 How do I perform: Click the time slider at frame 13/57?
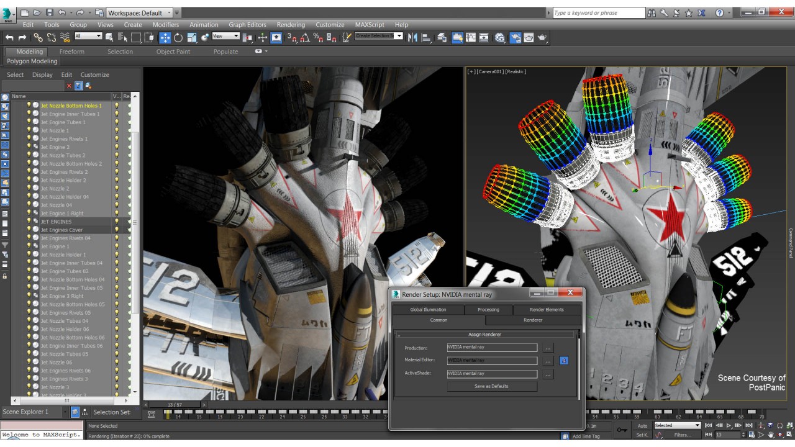(x=174, y=405)
